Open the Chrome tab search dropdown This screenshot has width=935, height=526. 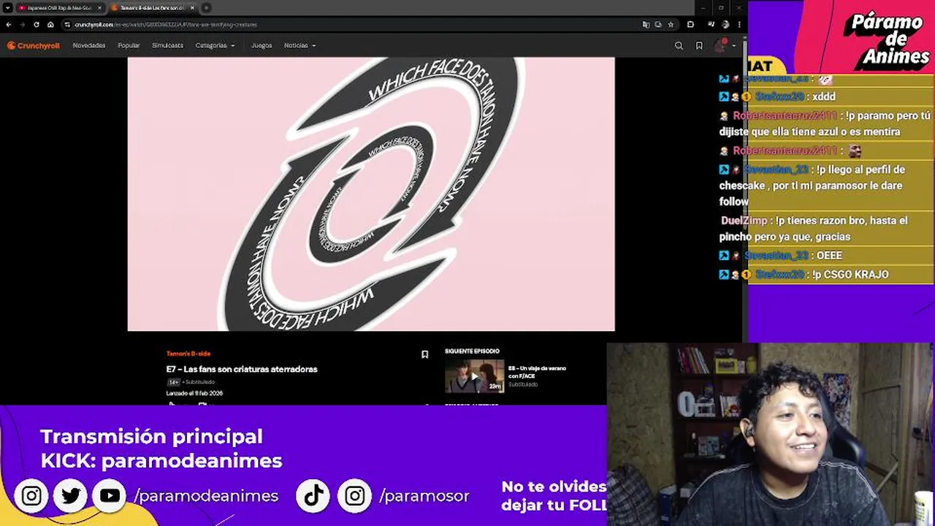coord(7,7)
